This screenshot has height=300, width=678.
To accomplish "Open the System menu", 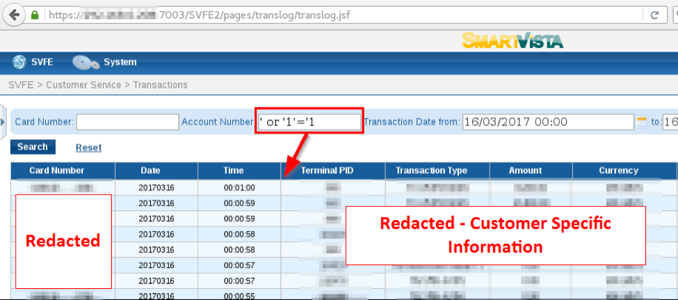I will 120,63.
